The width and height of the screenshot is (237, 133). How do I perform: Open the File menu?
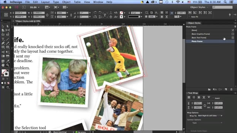[27, 2]
